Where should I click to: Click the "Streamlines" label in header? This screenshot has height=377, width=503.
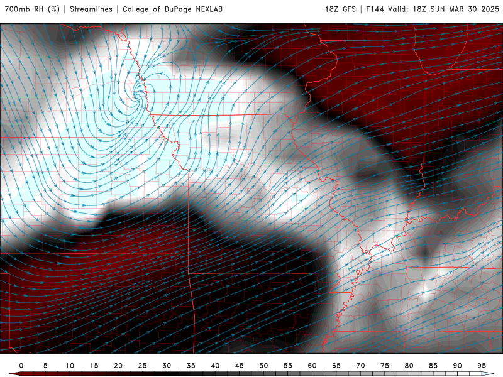pos(91,9)
